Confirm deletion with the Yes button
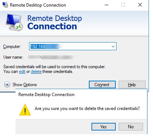153x136 pixels. (x=104, y=127)
